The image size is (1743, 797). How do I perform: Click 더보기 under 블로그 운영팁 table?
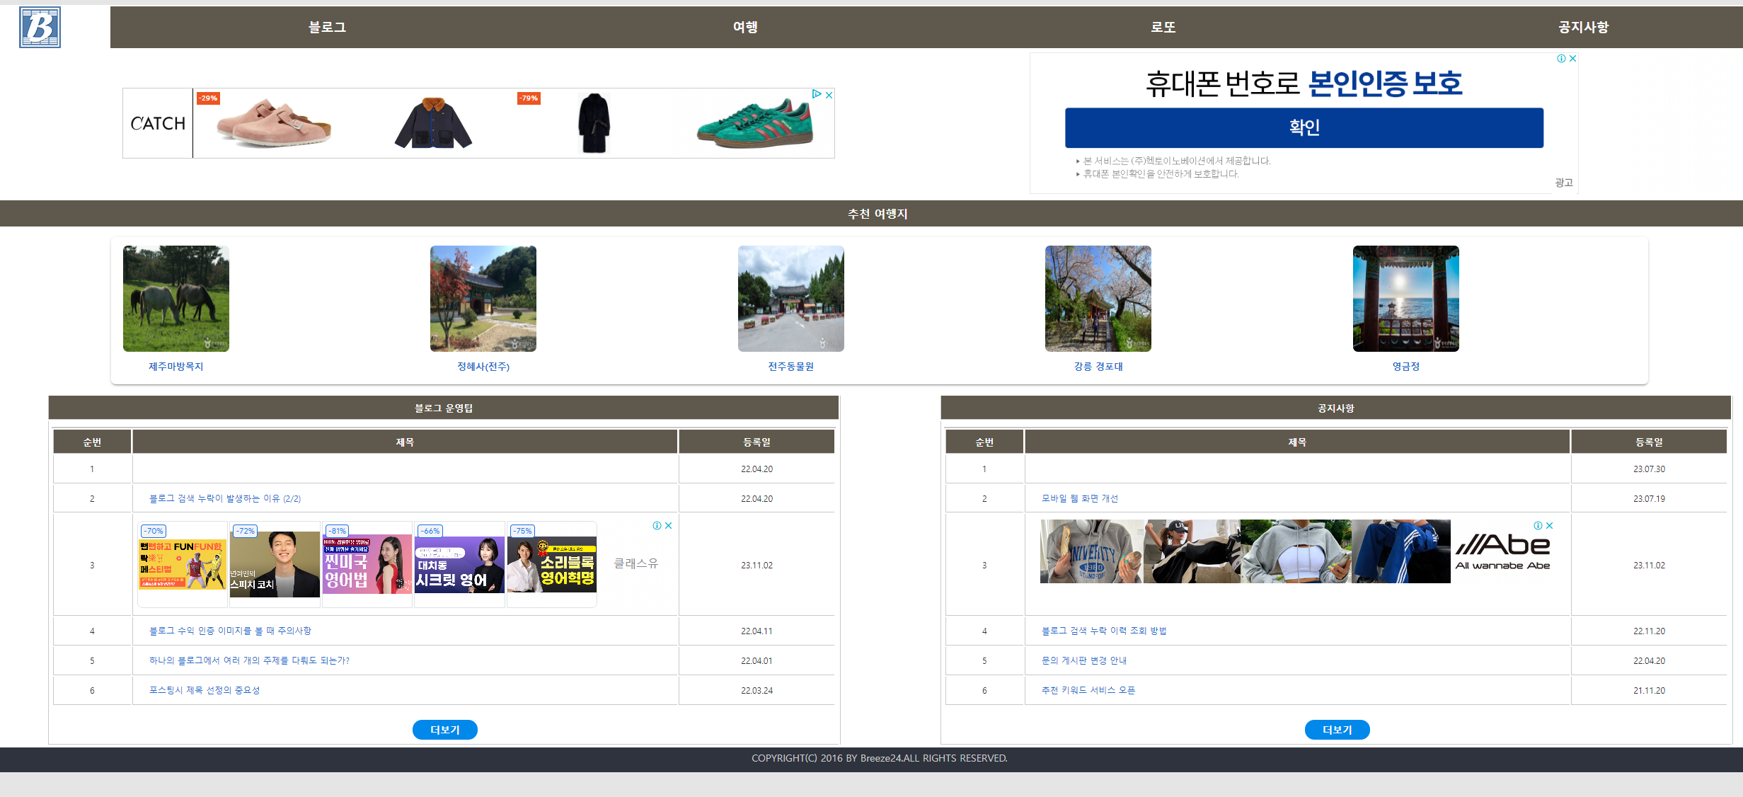(444, 730)
